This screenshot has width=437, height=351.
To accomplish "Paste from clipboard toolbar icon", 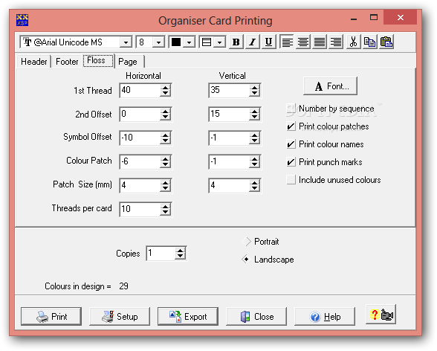I will coord(386,42).
